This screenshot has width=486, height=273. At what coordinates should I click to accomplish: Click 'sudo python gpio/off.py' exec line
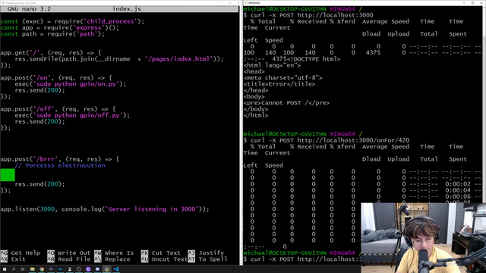click(73, 115)
